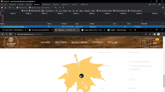Sort by Waterfall column arrow

click(x=163, y=24)
